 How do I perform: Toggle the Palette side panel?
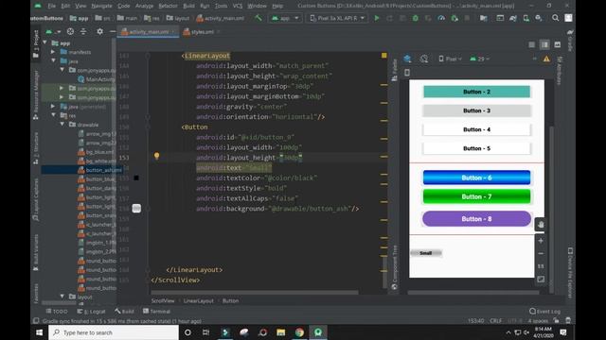394,70
